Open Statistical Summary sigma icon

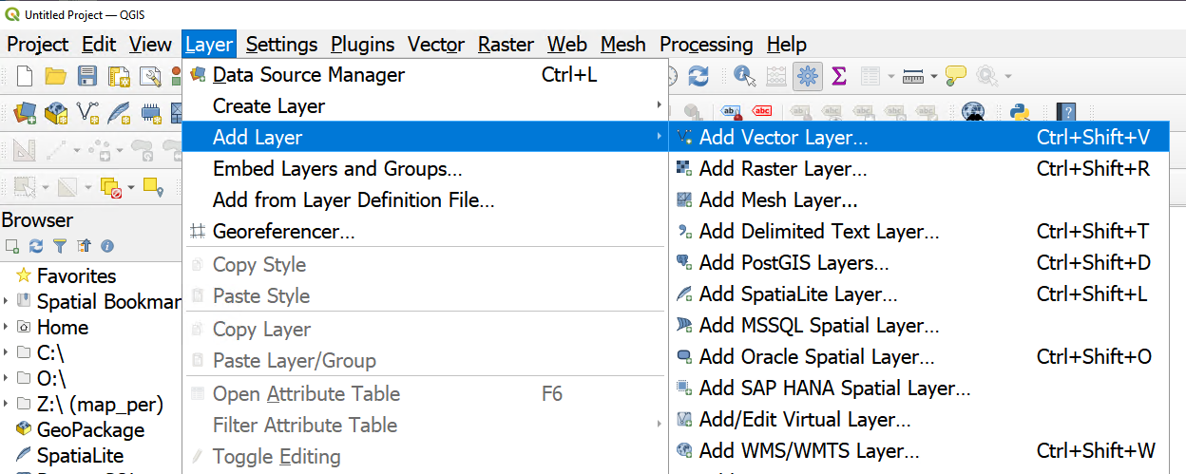click(x=839, y=76)
